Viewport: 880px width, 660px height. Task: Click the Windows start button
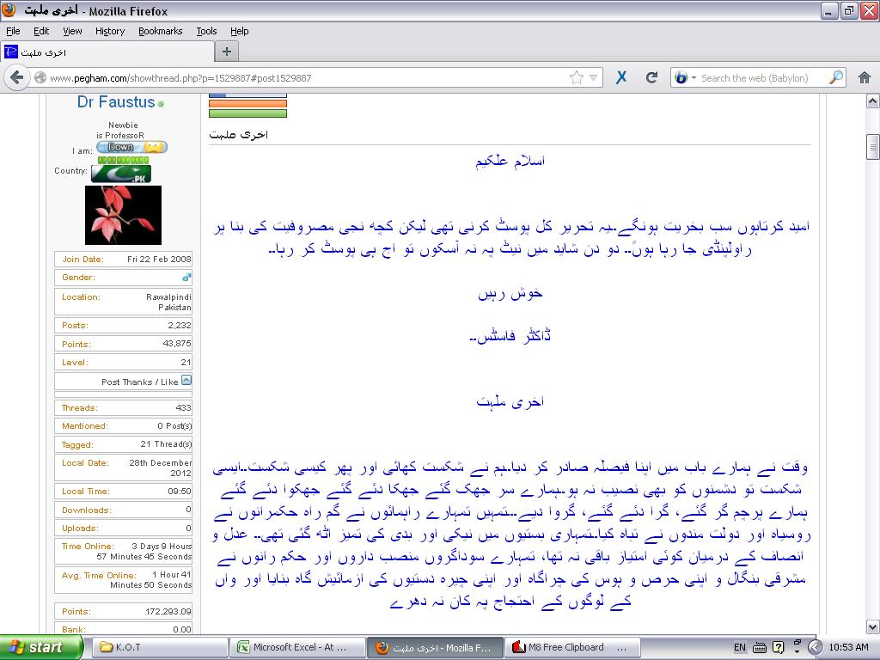click(41, 647)
